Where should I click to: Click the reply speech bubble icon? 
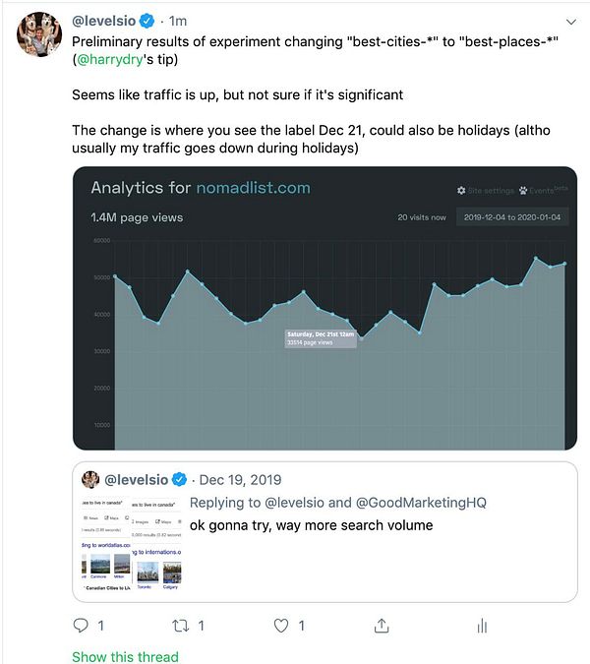click(x=82, y=625)
